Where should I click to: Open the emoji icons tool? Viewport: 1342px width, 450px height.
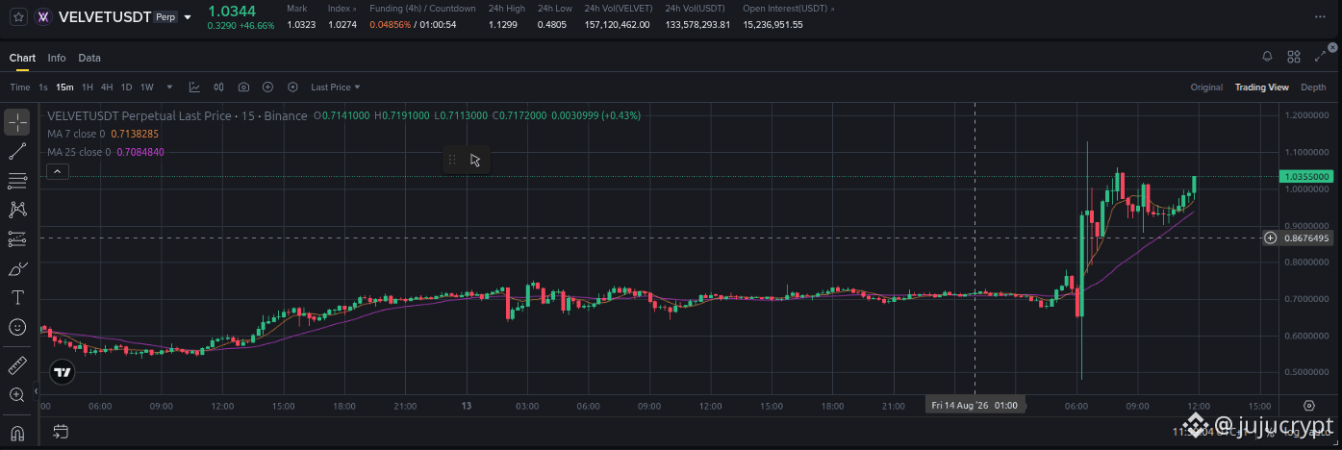coord(17,327)
